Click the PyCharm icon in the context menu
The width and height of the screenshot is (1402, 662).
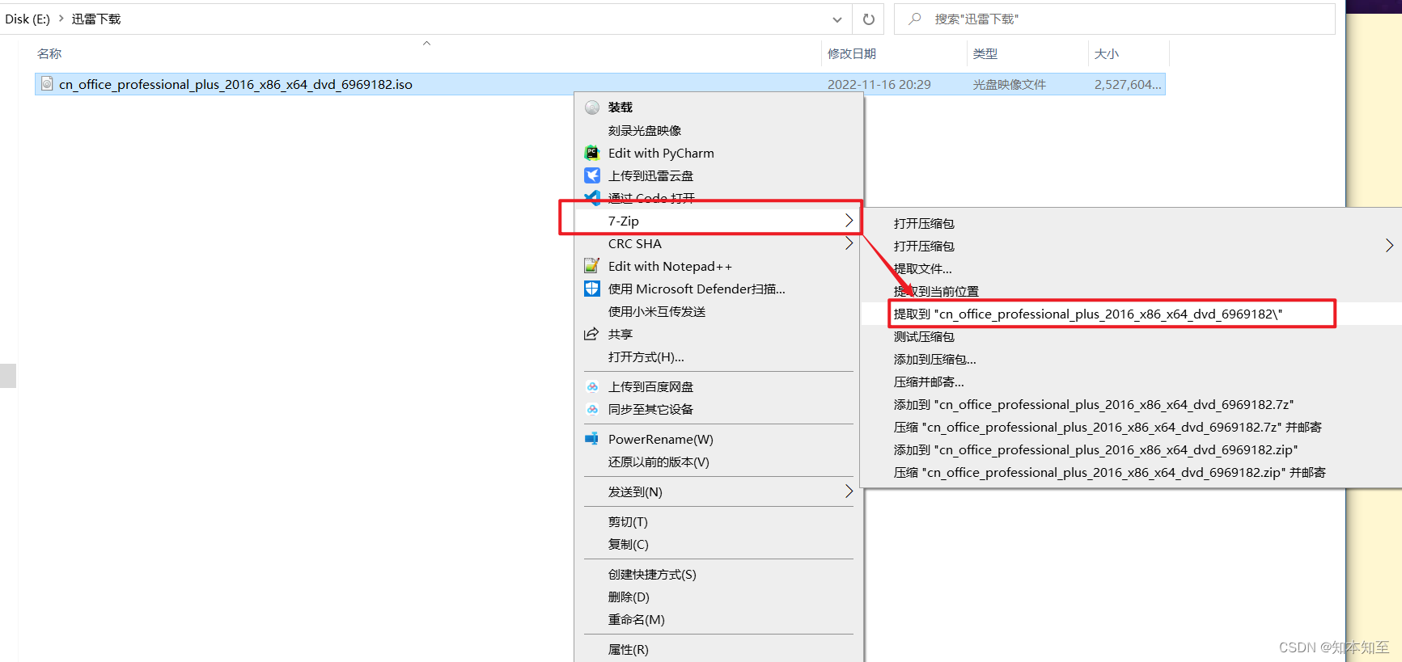tap(592, 153)
